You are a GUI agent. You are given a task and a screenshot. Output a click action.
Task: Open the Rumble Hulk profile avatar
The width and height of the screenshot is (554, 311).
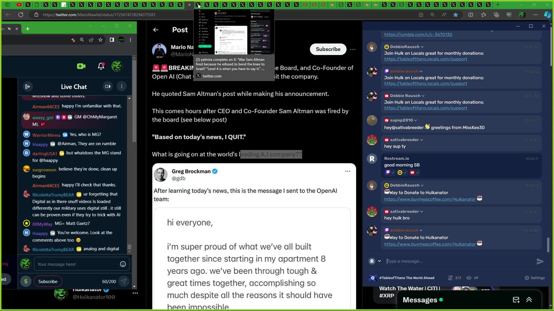coord(117,66)
